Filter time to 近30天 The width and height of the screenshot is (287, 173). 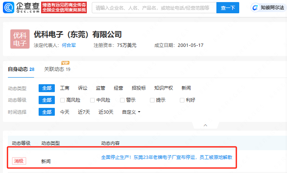pos(106,112)
